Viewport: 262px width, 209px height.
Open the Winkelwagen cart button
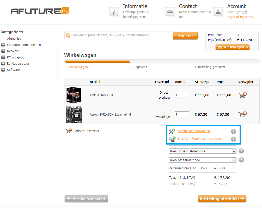(x=233, y=47)
